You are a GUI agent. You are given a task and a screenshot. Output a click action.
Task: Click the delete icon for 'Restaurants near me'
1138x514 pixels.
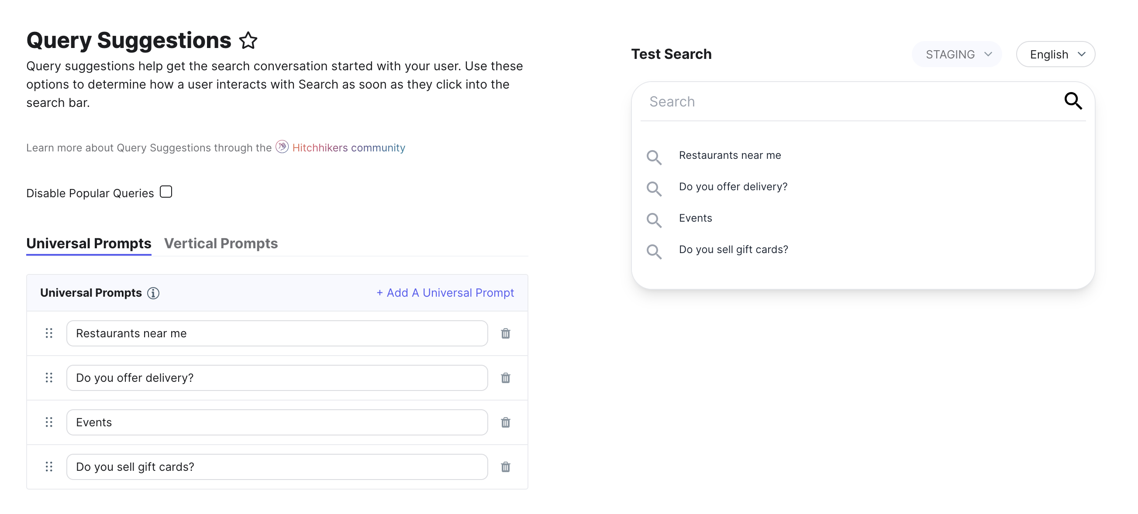pos(506,333)
